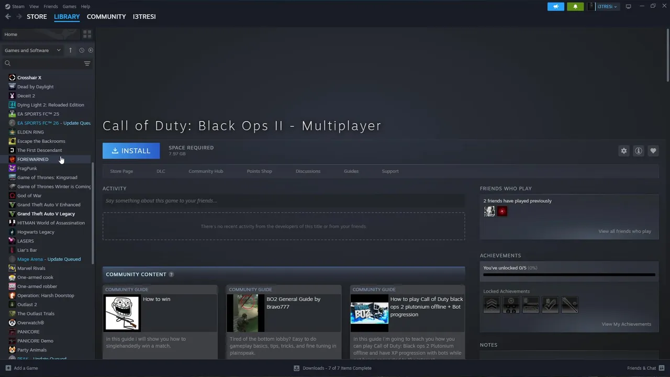Click the Downloads status icon
Screen dimensions: 670x377
tap(296, 368)
